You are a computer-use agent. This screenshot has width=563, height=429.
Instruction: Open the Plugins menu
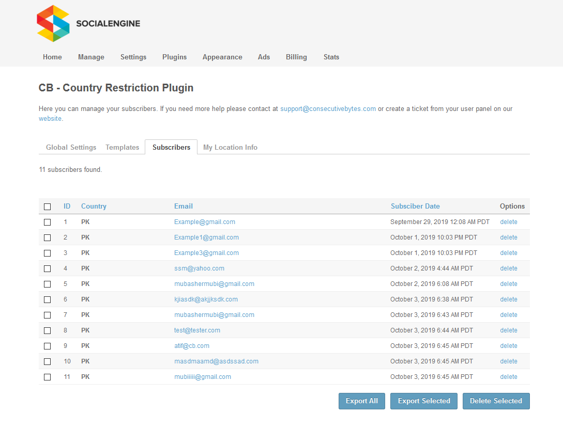pyautogui.click(x=174, y=57)
